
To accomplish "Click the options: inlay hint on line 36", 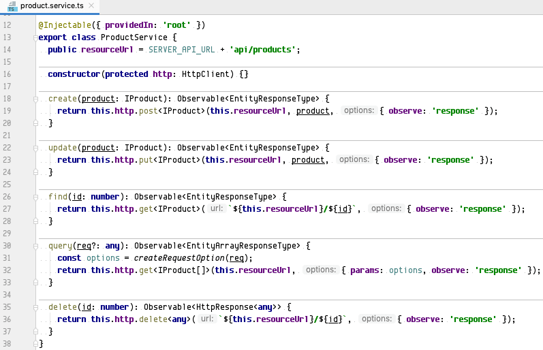I will coord(377,319).
